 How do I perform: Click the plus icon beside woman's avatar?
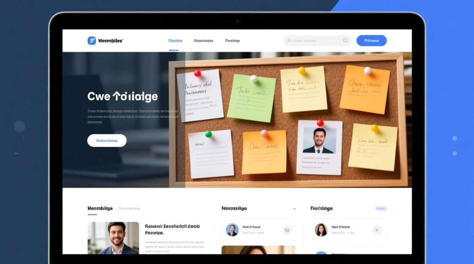point(377,230)
